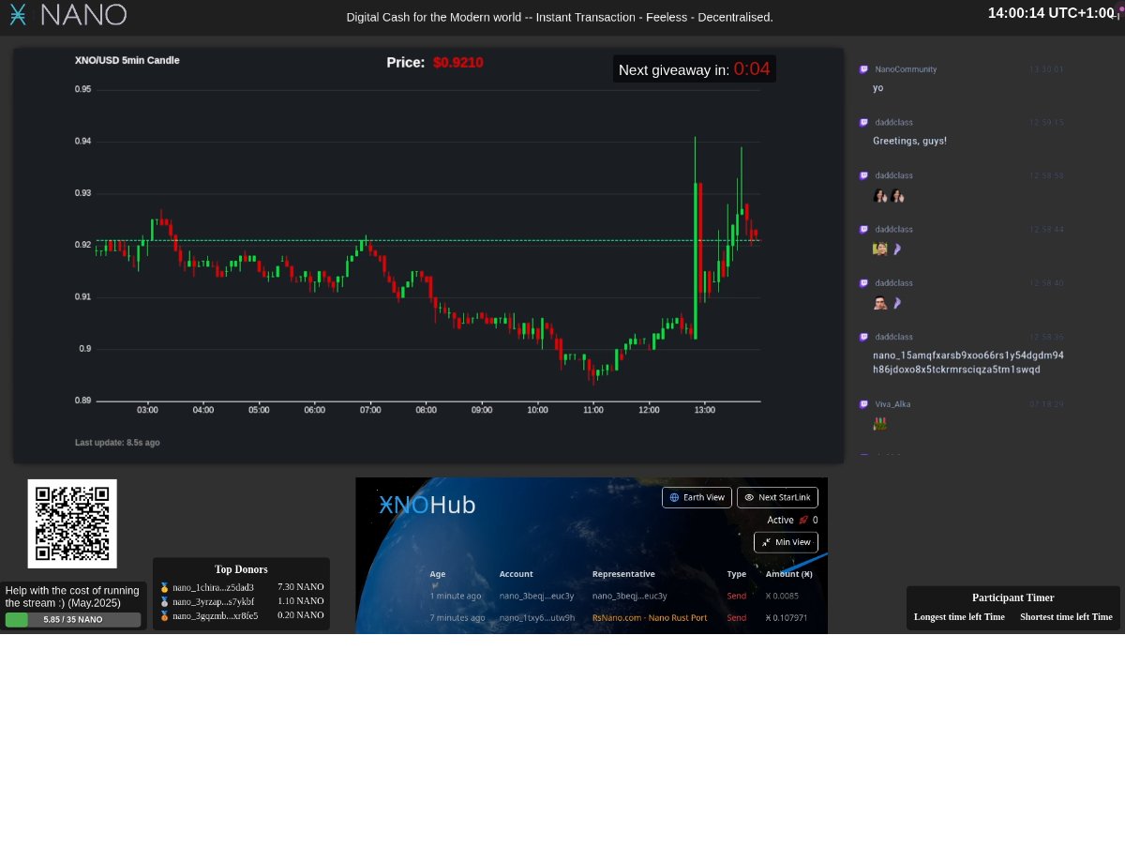Toggle Next StarLink tracking

pyautogui.click(x=778, y=497)
